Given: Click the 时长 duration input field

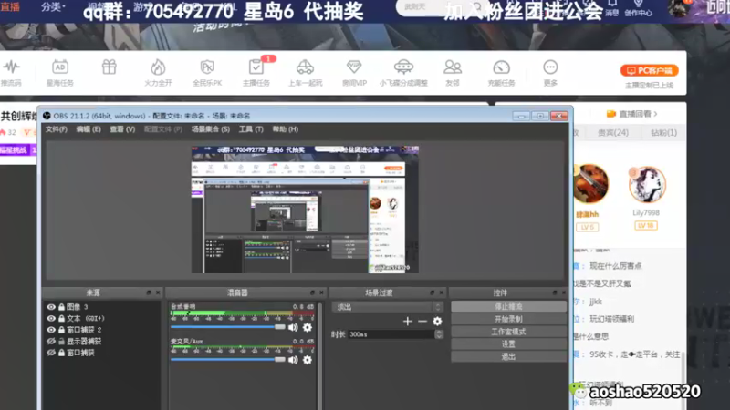Looking at the screenshot, I should [391, 334].
